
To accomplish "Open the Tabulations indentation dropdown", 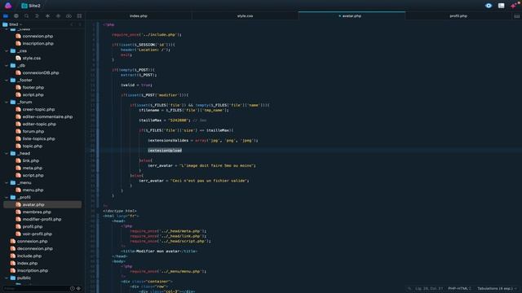I will (x=497, y=288).
